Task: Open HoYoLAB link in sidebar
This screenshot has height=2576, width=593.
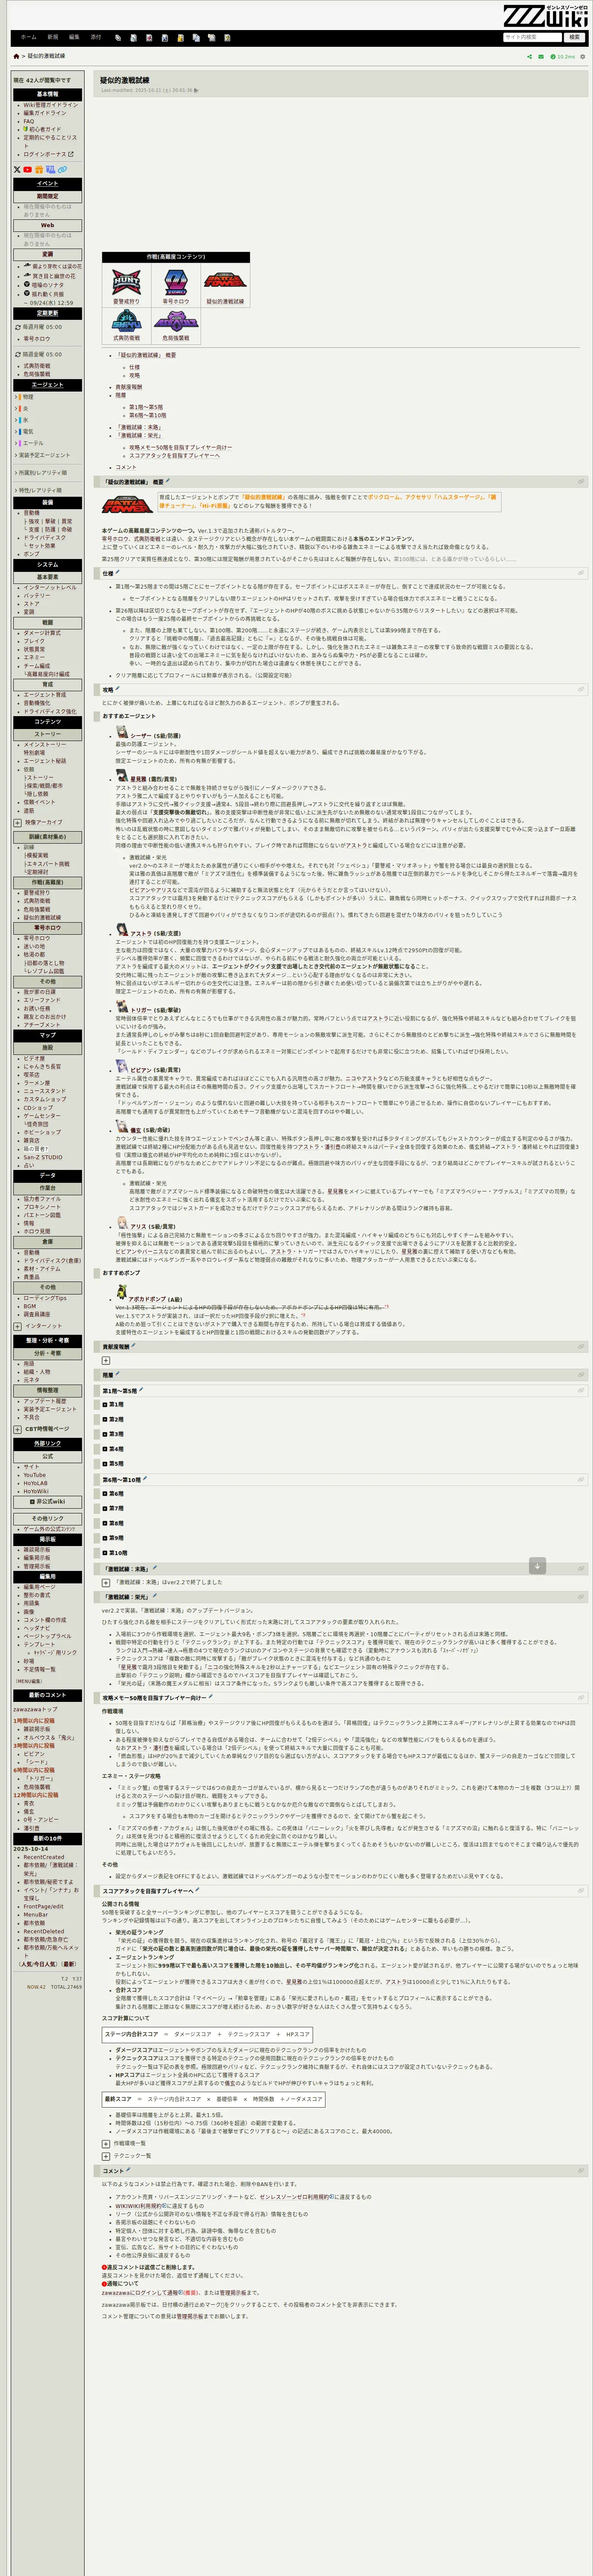Action: pyautogui.click(x=36, y=1483)
